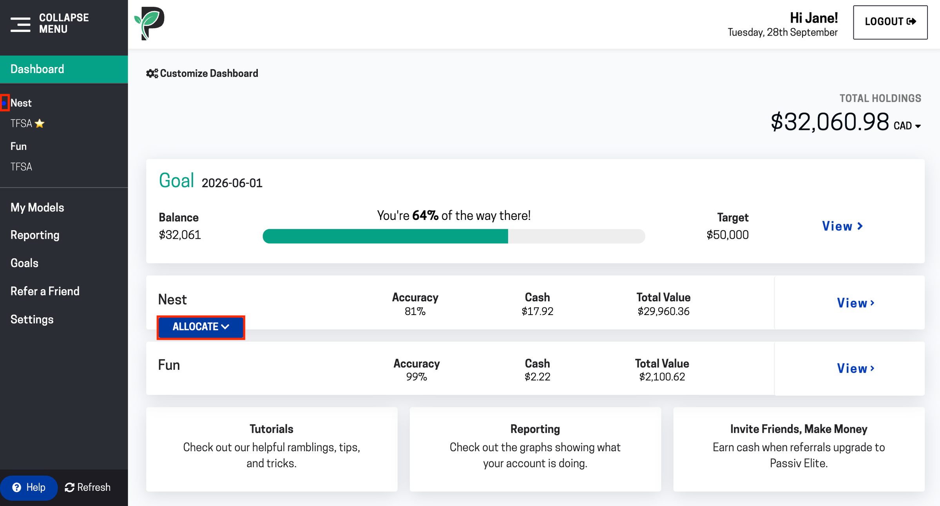This screenshot has width=940, height=506.
Task: Click the gold star beside TFSA
Action: click(40, 124)
